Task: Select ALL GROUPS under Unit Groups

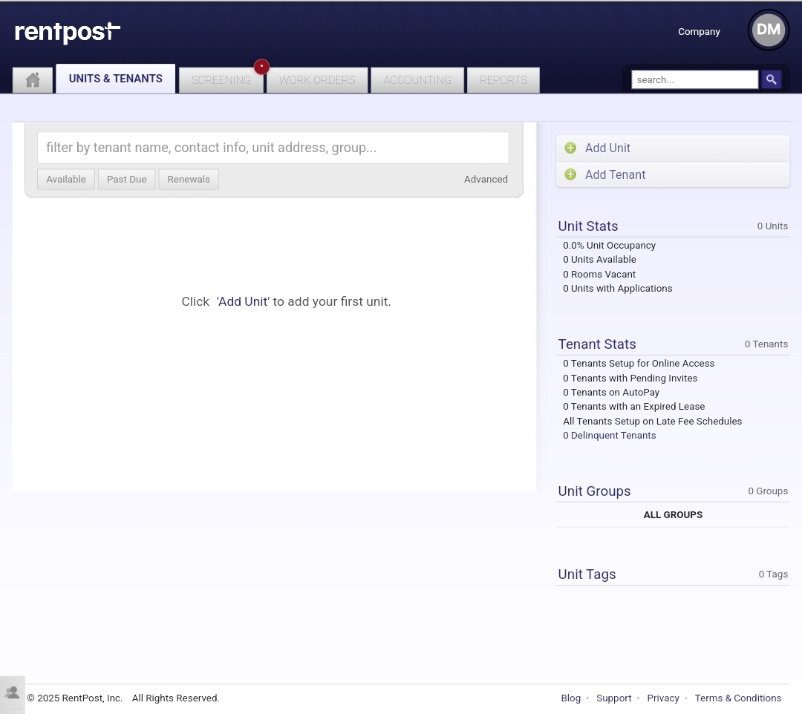Action: click(x=673, y=514)
